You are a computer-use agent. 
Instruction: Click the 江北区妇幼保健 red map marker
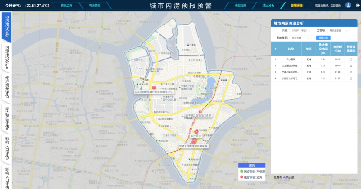coord(154,88)
